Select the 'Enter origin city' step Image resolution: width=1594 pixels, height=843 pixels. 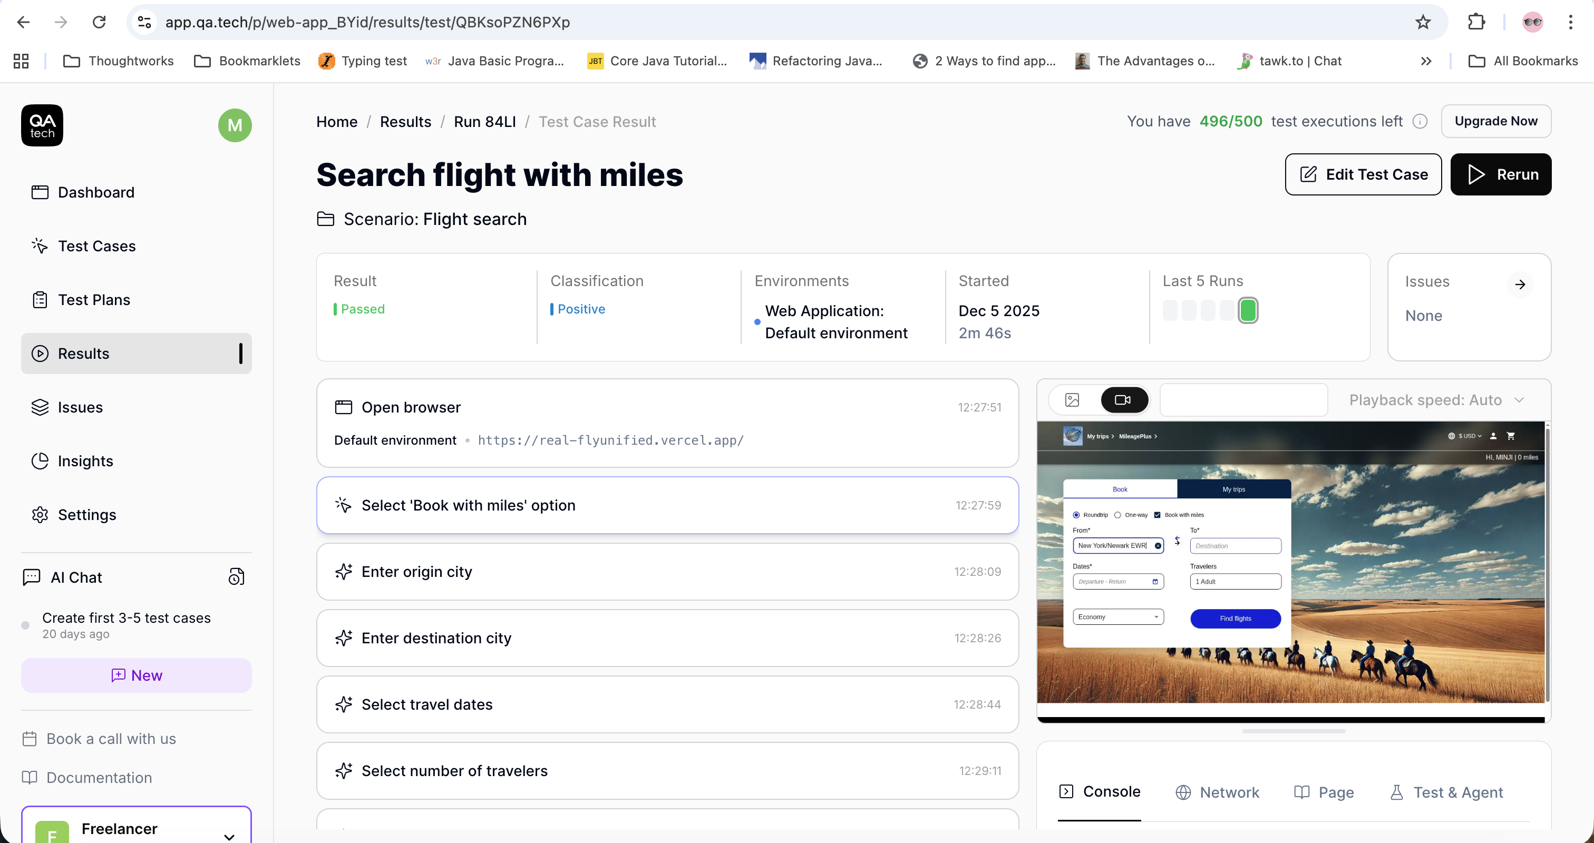667,572
